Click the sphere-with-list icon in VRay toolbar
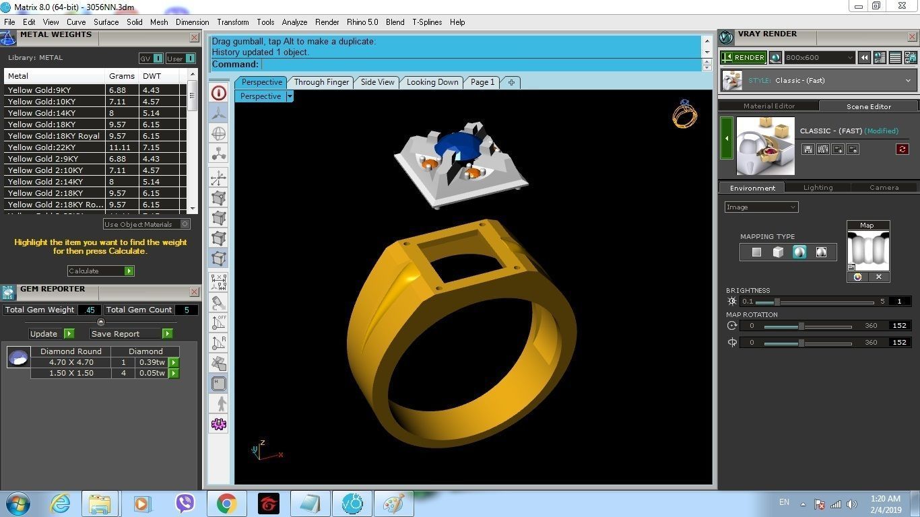The height and width of the screenshot is (517, 920). pos(880,58)
